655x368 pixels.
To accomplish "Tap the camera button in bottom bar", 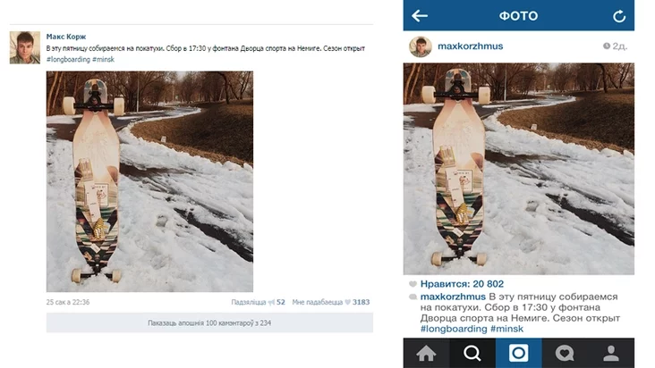I will point(518,353).
